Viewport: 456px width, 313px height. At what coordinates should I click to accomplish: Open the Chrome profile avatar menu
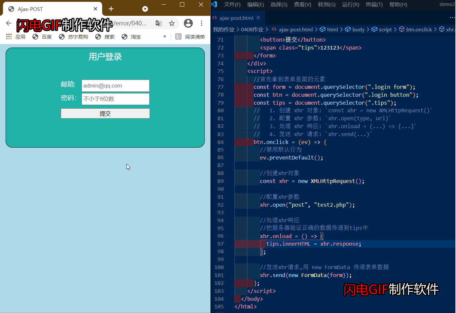point(188,23)
